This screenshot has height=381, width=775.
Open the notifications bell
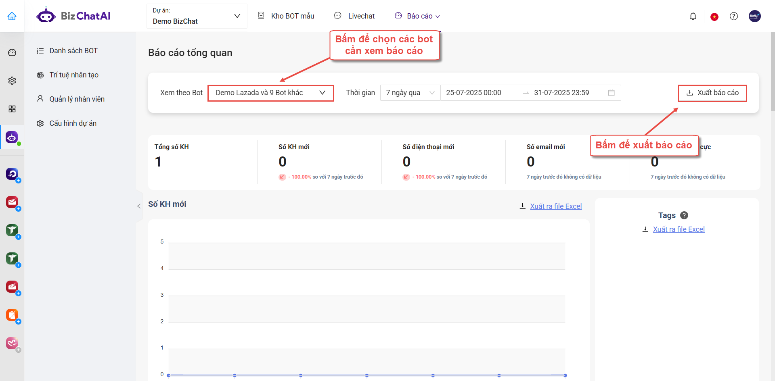click(x=693, y=17)
